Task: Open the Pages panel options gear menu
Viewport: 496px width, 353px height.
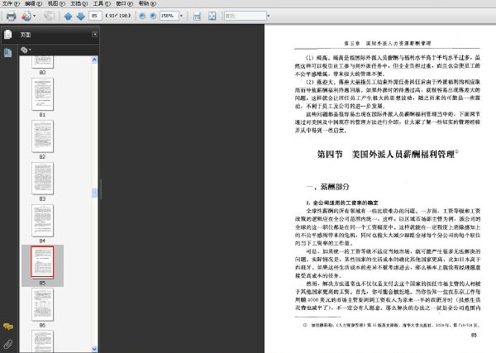Action: (x=26, y=50)
